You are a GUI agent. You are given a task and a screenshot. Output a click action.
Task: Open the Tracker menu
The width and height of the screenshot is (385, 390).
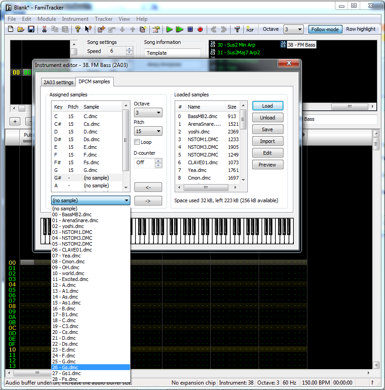[x=103, y=19]
